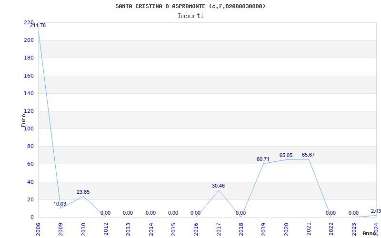Select the 60.71 data label
The image size is (381, 238).
point(263,159)
